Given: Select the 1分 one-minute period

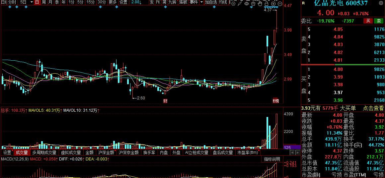Looking at the screenshot, I should click(x=71, y=2).
